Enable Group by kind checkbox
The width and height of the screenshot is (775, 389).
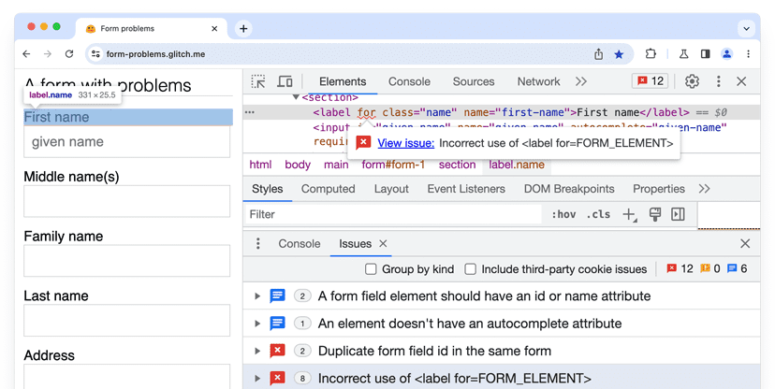click(x=372, y=269)
